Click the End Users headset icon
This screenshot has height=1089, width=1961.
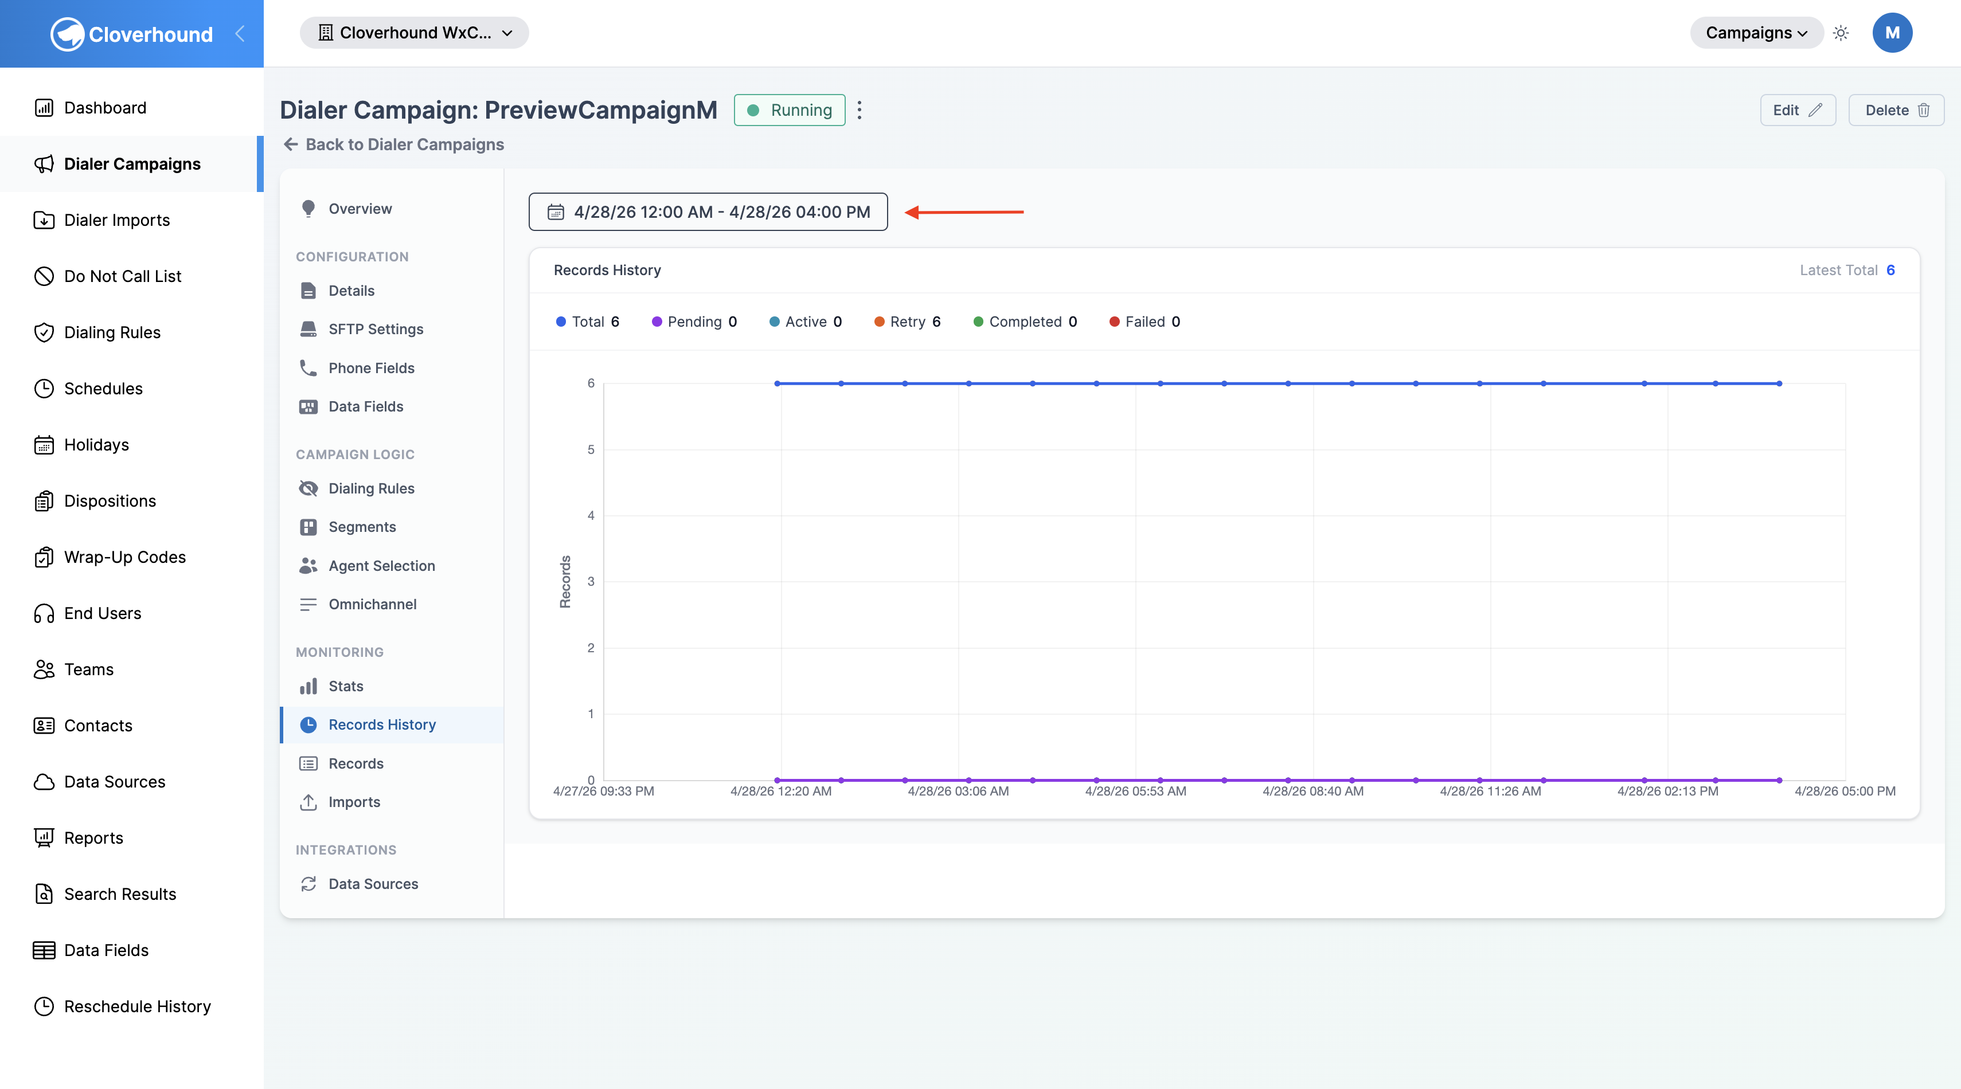coord(44,613)
